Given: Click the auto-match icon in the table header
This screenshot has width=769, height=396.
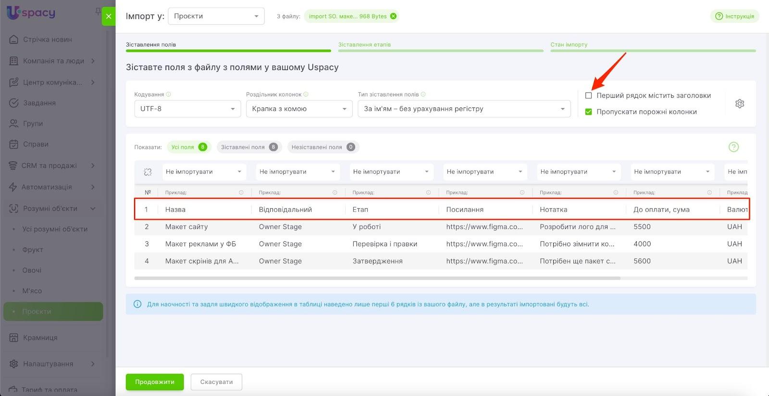Looking at the screenshot, I should 148,172.
